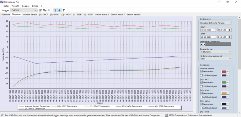Switch to the Sensor Kanal 7 tab

point(118,14)
